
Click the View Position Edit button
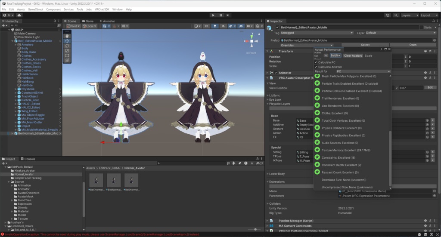click(430, 88)
